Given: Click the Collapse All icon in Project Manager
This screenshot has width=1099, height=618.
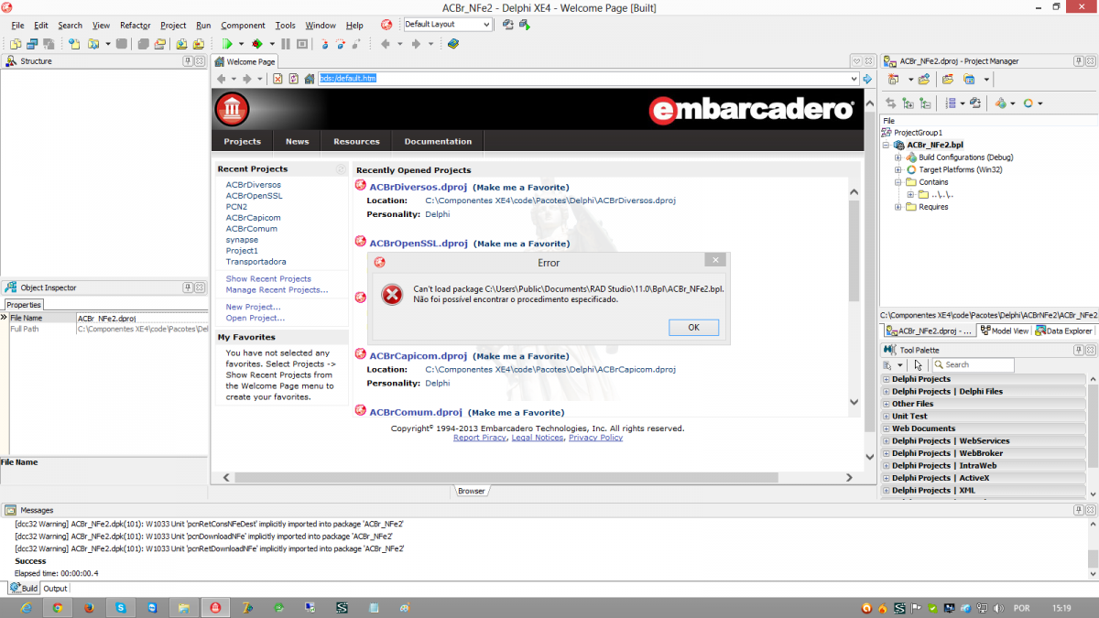Looking at the screenshot, I should coord(925,103).
